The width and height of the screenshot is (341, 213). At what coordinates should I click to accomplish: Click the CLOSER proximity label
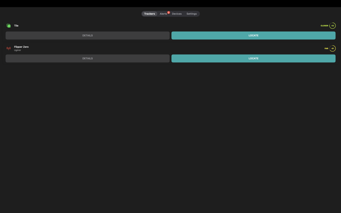(324, 26)
